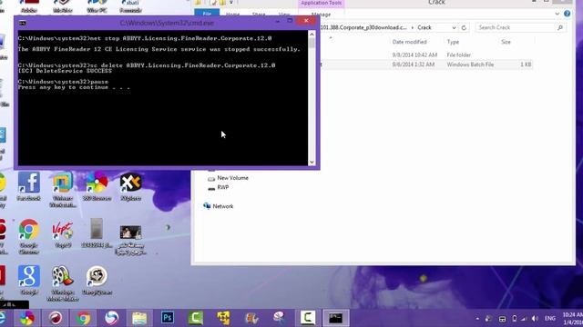This screenshot has height=327, width=583.
Task: Refresh the Crack folder in Explorer
Action: (464, 28)
